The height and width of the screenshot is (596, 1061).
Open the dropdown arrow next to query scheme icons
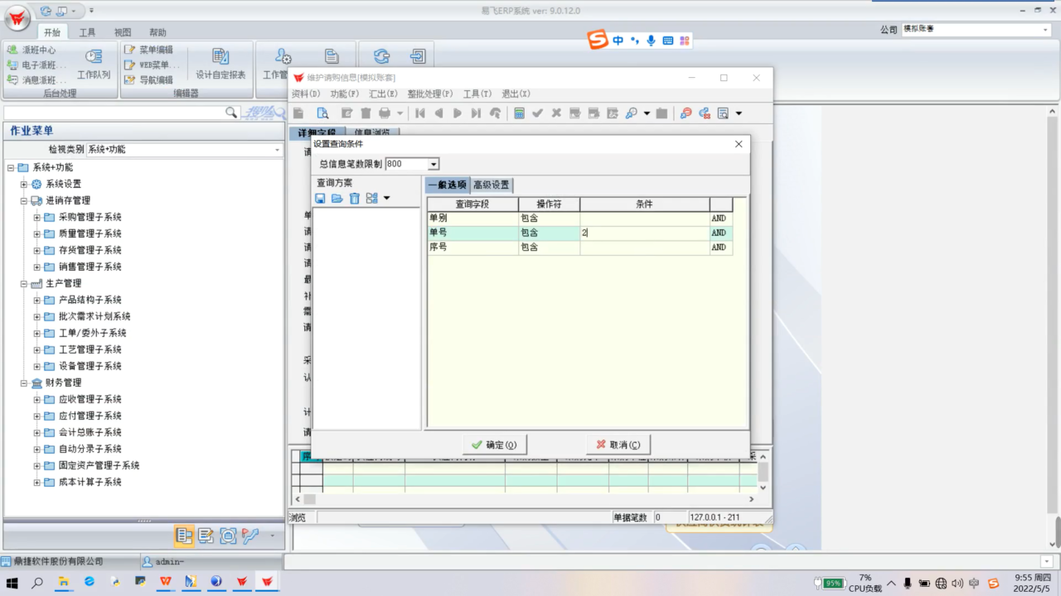(x=386, y=199)
